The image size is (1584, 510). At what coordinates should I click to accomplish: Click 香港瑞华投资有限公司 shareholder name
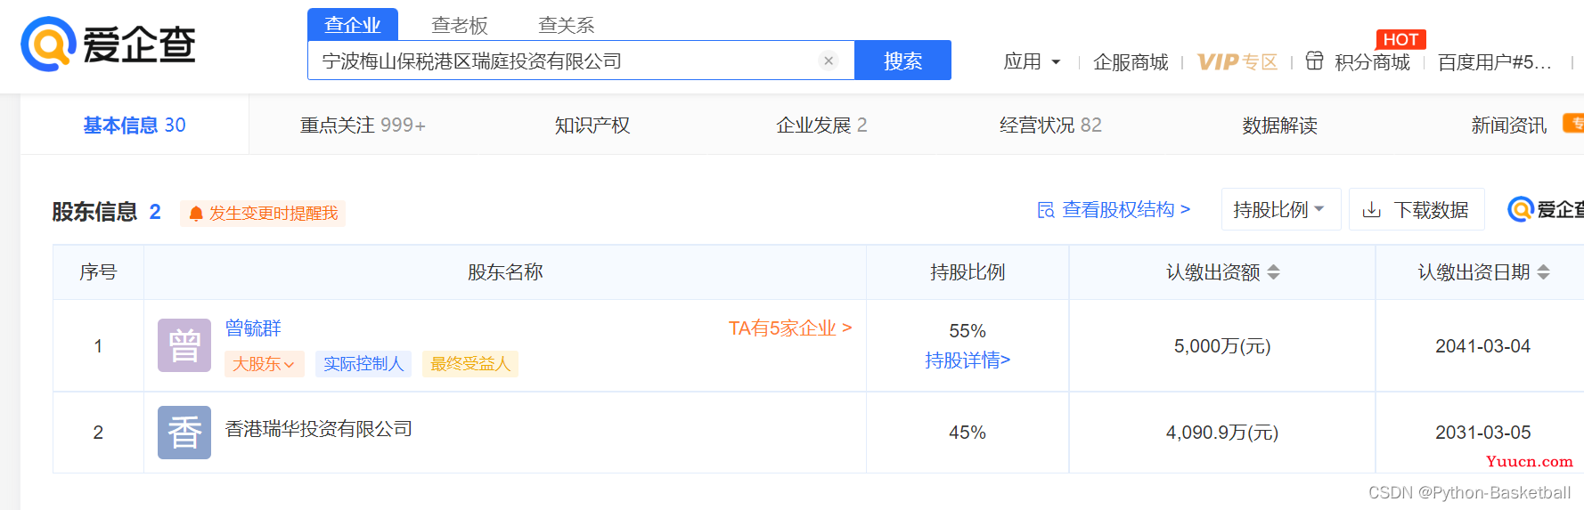319,429
